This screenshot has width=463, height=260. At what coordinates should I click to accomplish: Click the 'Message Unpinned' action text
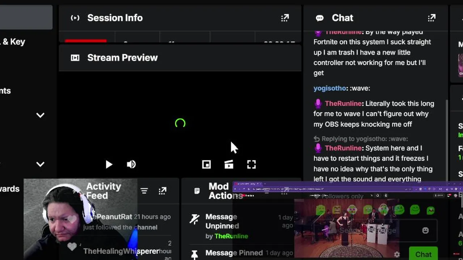point(222,221)
